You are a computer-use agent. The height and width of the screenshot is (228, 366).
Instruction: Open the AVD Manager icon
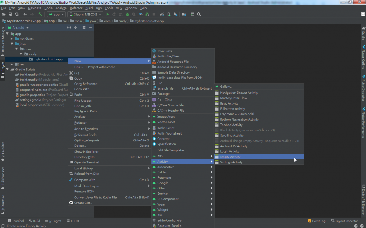(x=169, y=14)
